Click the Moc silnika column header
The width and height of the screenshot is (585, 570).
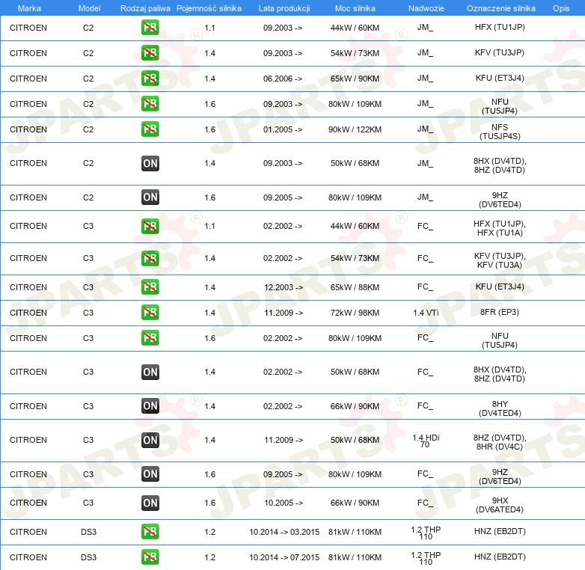point(355,8)
